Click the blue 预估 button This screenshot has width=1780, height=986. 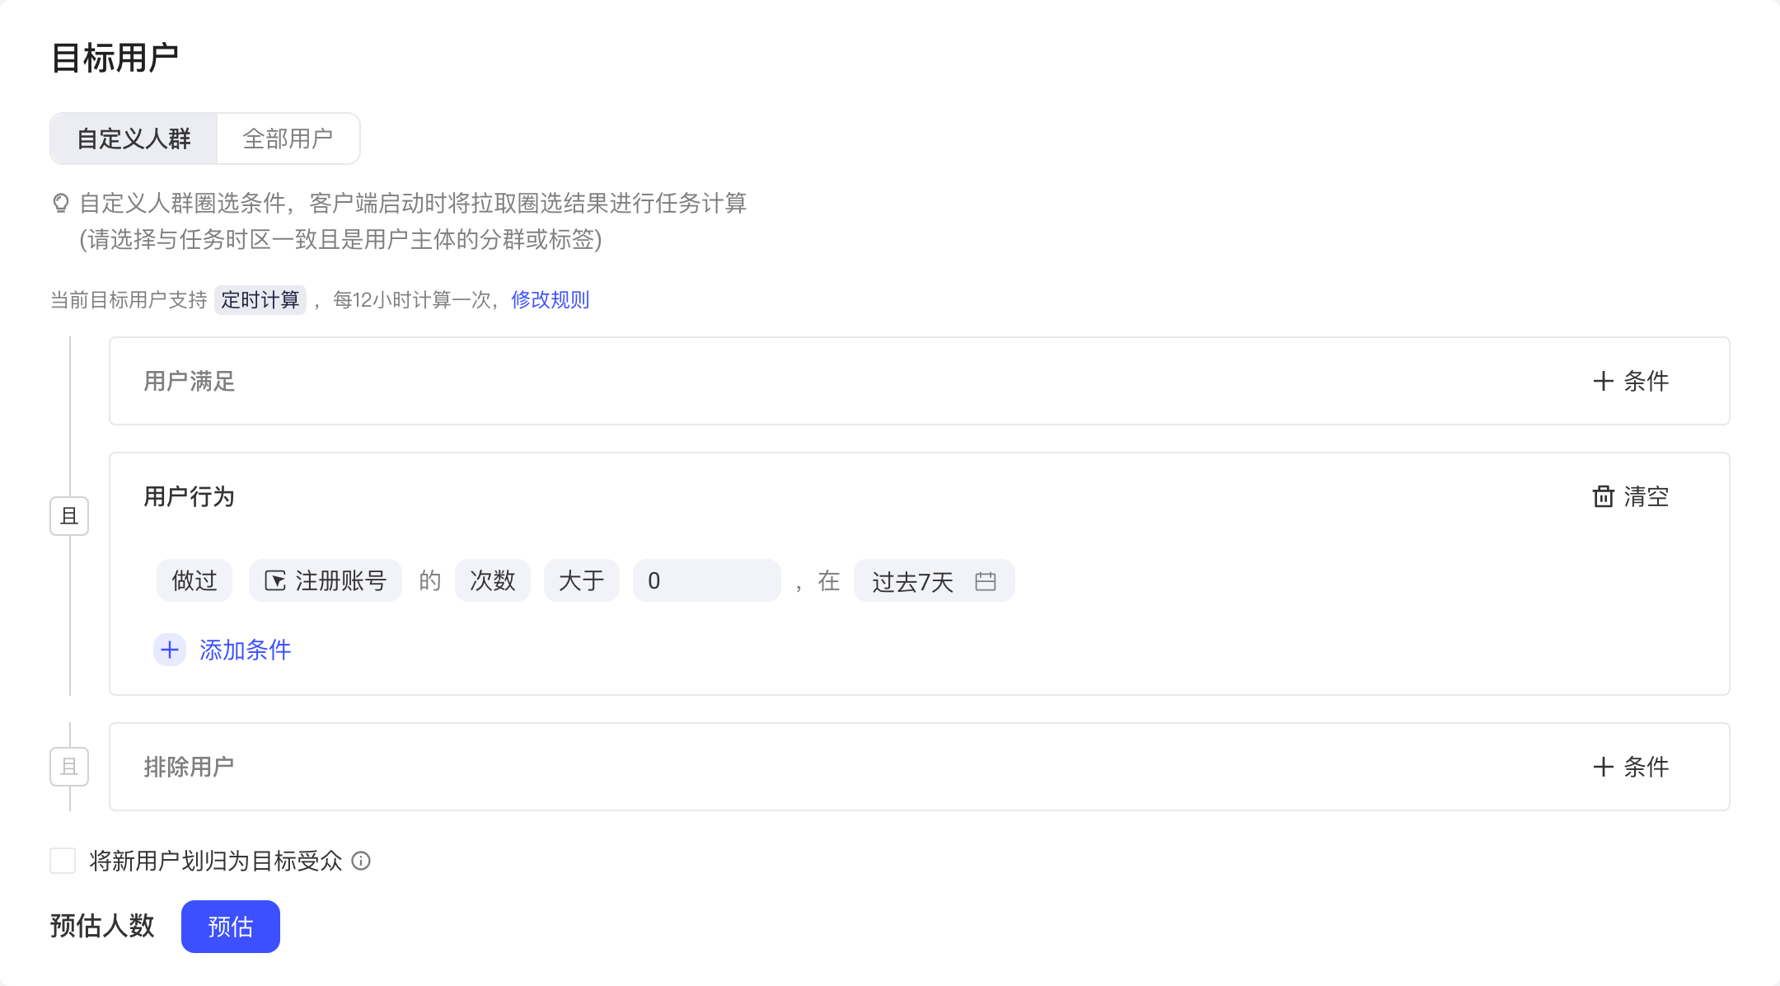231,927
